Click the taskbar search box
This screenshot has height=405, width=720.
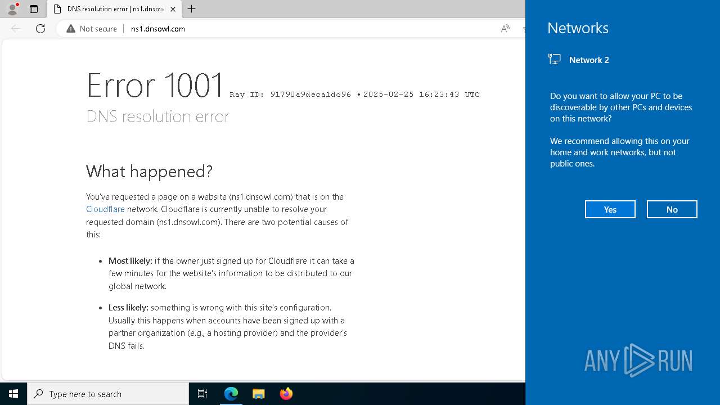pos(108,394)
